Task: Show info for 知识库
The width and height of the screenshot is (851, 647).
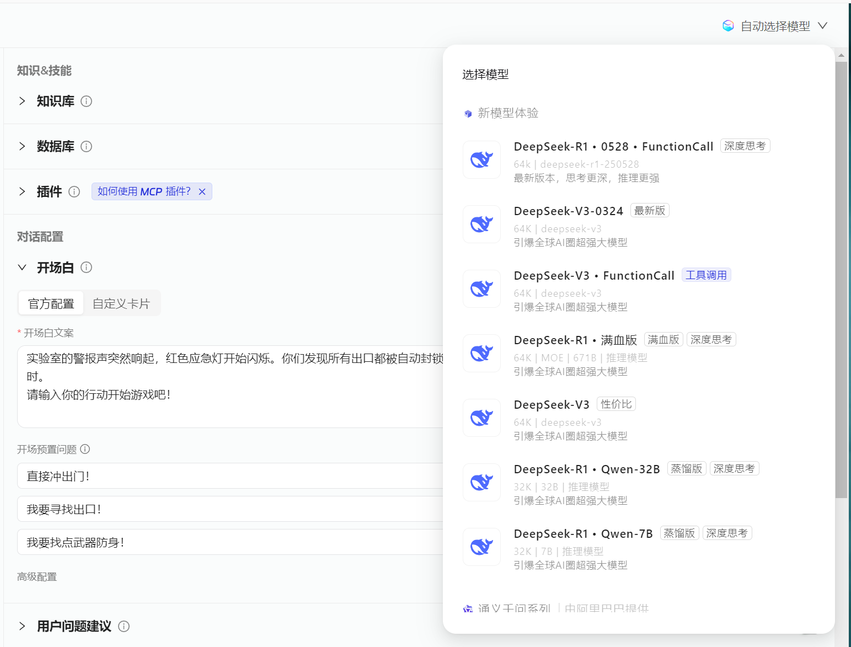Action: 87,101
